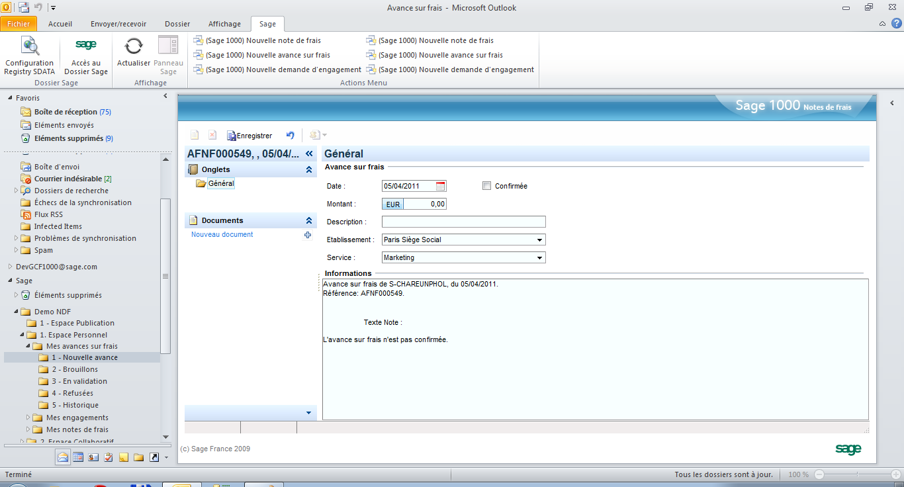Viewport: 904px width, 487px height.
Task: Click the send/receive quick access icon
Action: tap(24, 7)
